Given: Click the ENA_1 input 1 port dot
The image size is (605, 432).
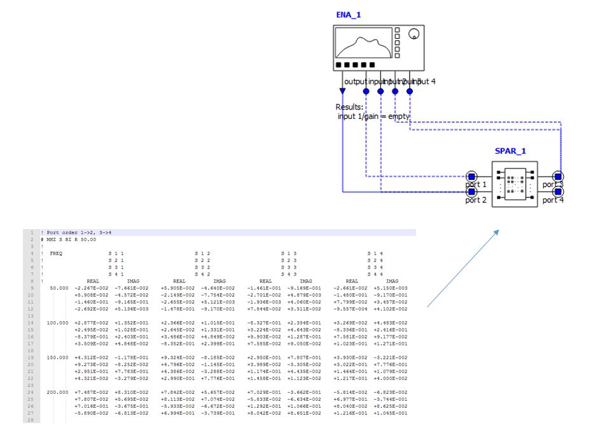Looking at the screenshot, I should [366, 92].
